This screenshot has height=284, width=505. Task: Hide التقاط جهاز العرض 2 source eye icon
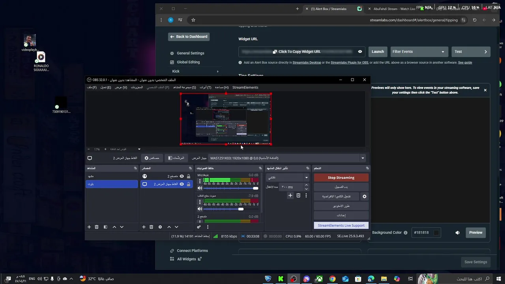(182, 184)
